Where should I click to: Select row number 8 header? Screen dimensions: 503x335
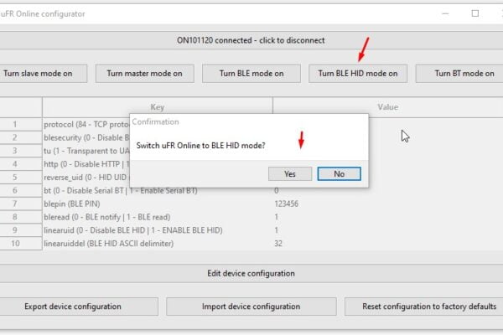(x=21, y=217)
